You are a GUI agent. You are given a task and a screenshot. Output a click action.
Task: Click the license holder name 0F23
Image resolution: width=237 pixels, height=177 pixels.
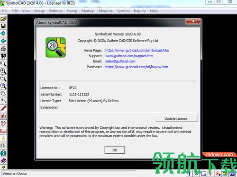[73, 88]
